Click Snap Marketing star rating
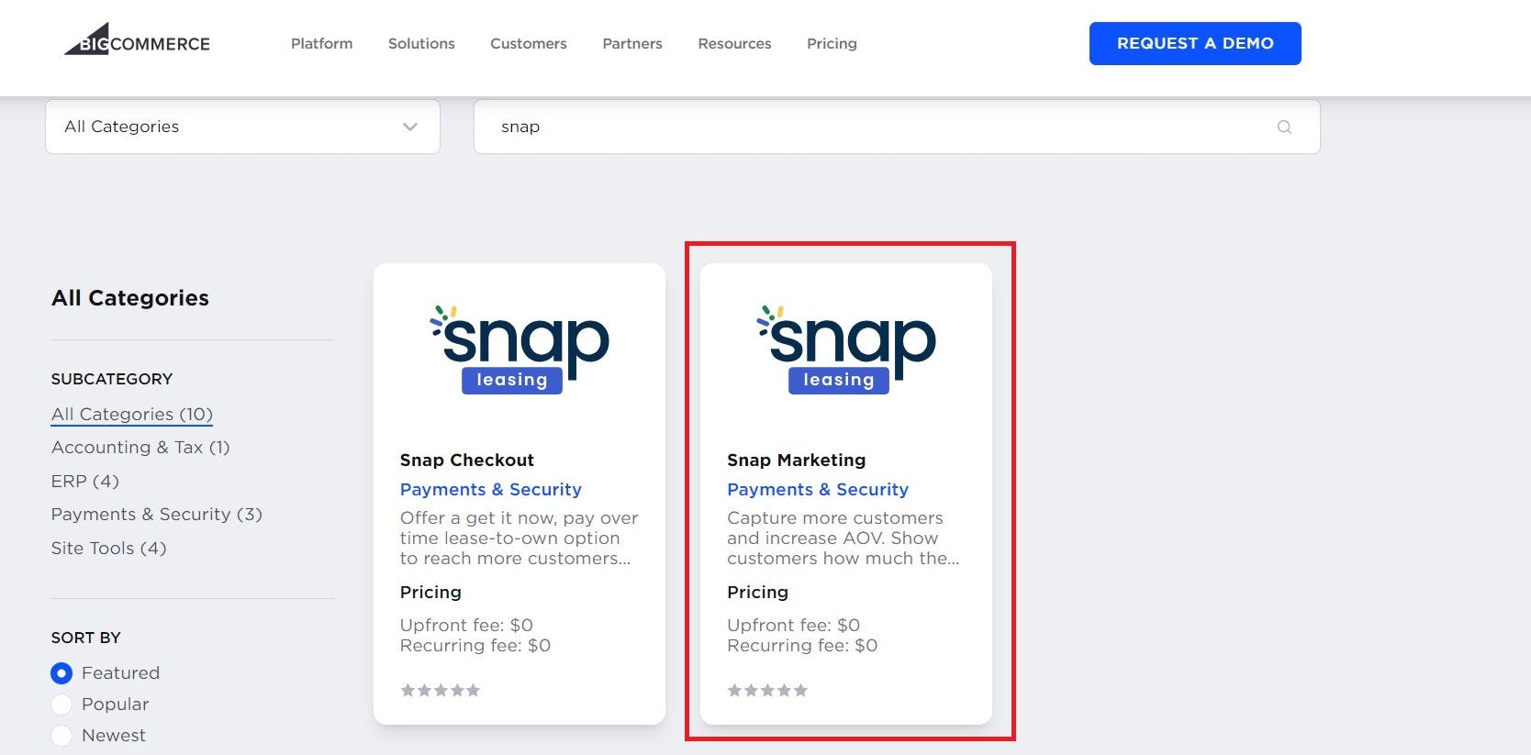The height and width of the screenshot is (755, 1531). coord(767,690)
